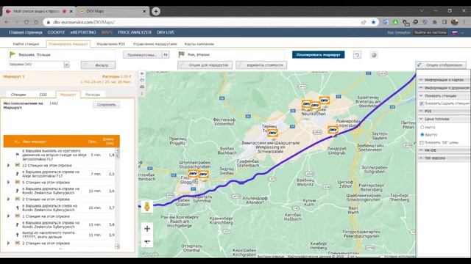Image resolution: width=471 pixels, height=264 pixels.
Task: Switch to the Расходы tab
Action: (x=93, y=95)
